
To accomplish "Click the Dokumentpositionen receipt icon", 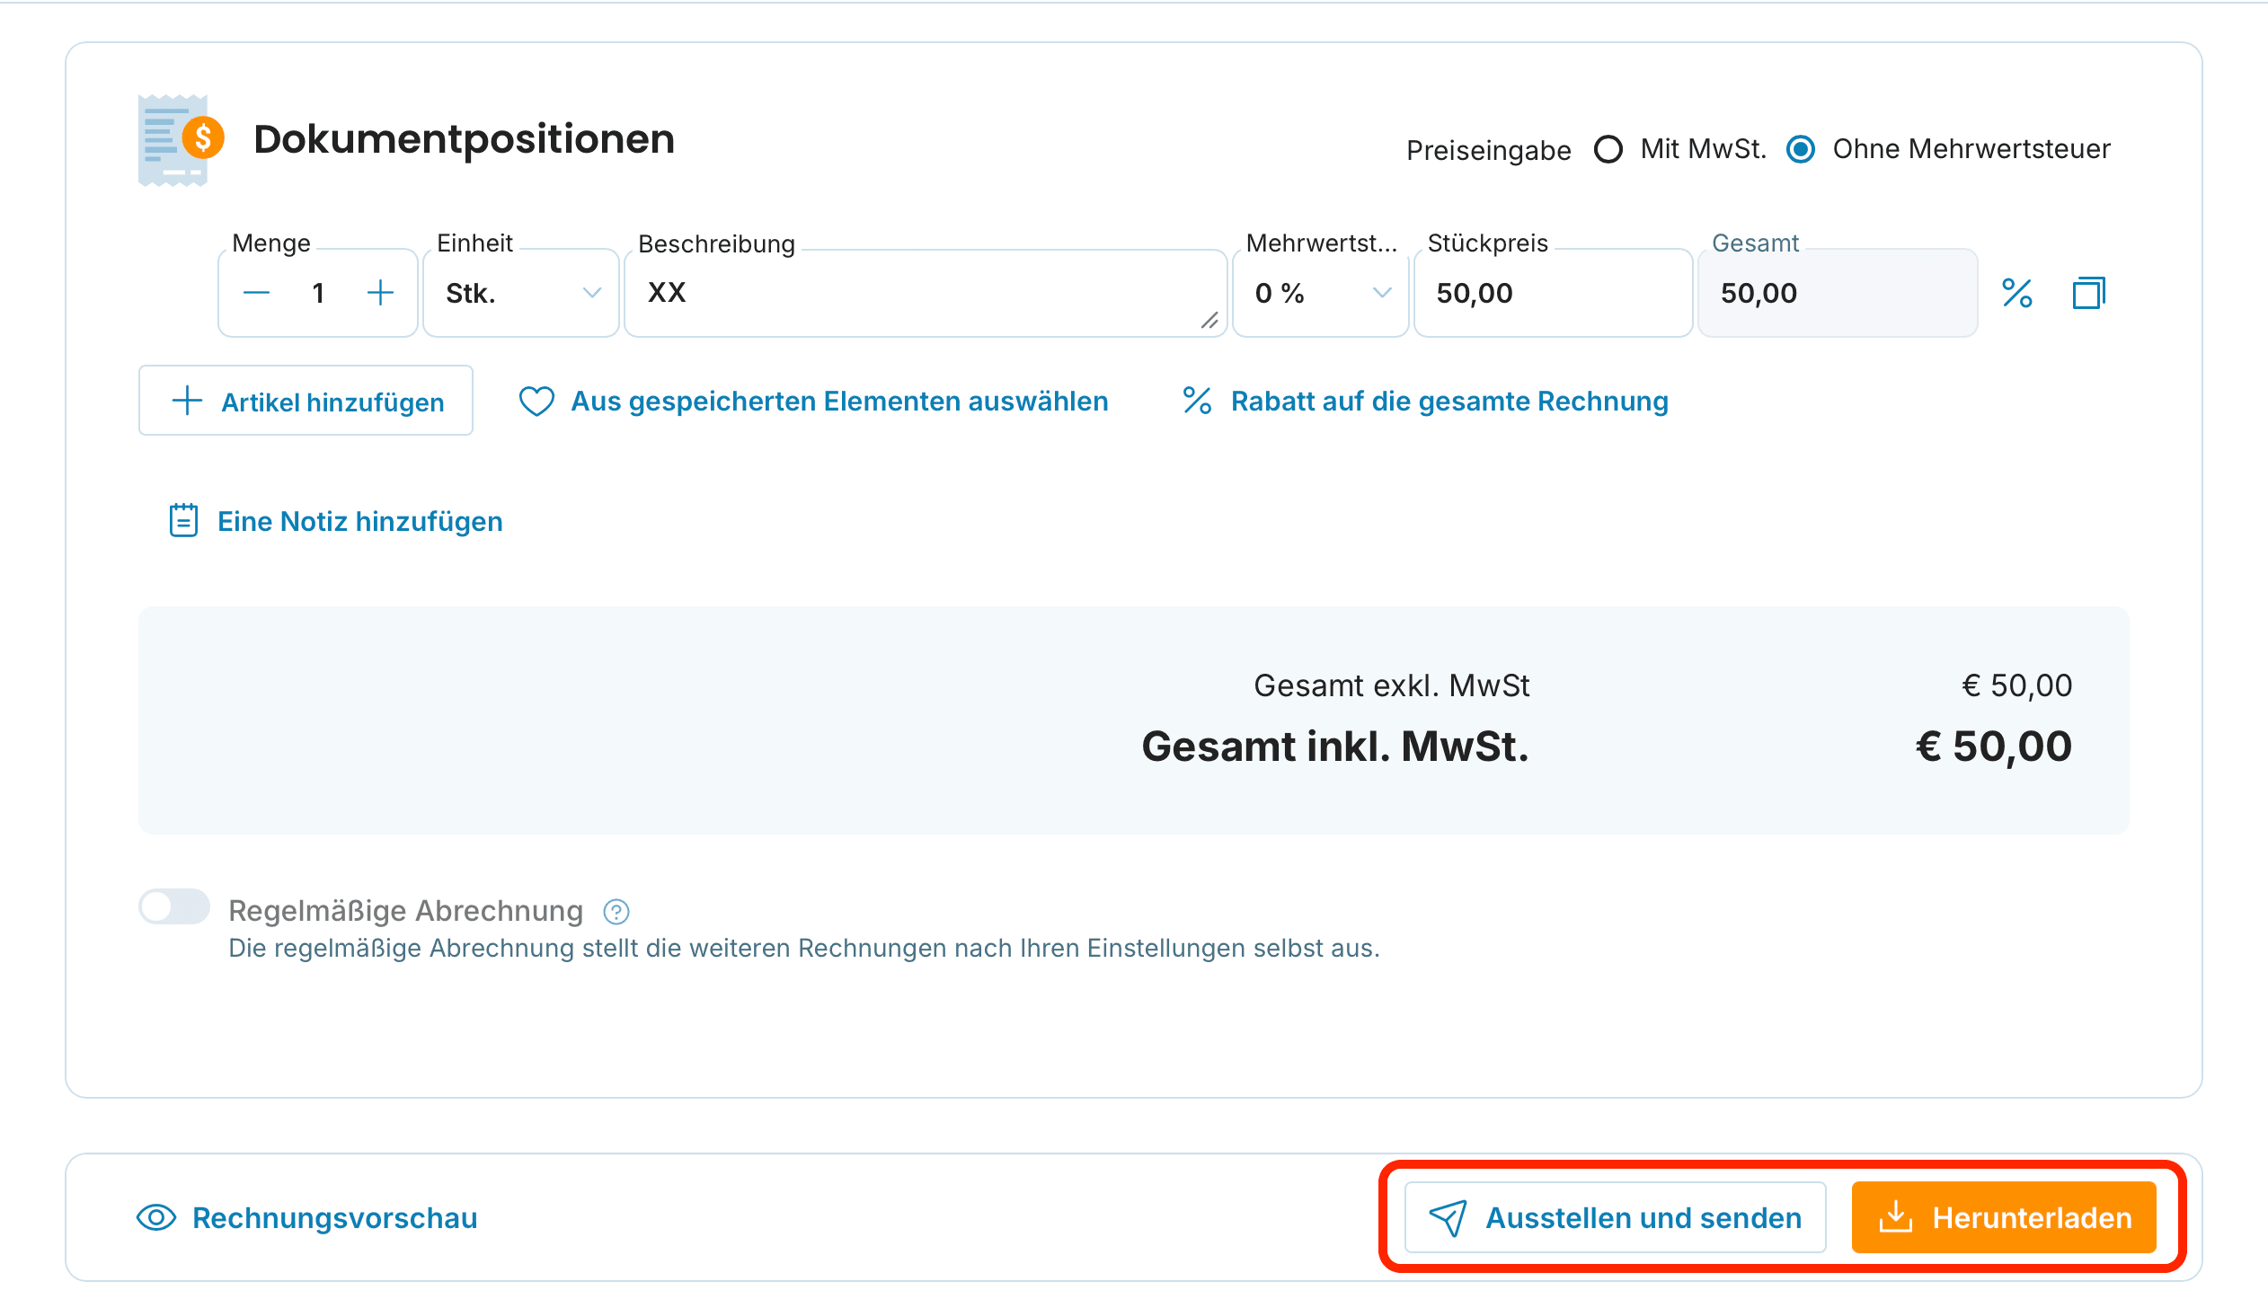I will click(x=181, y=140).
